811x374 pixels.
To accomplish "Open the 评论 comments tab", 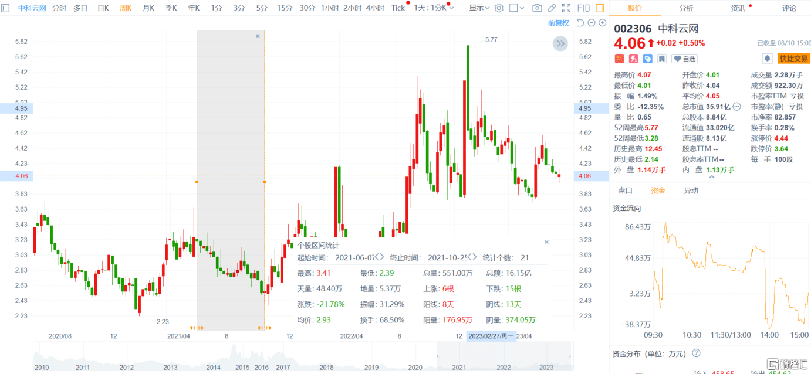I will point(789,8).
